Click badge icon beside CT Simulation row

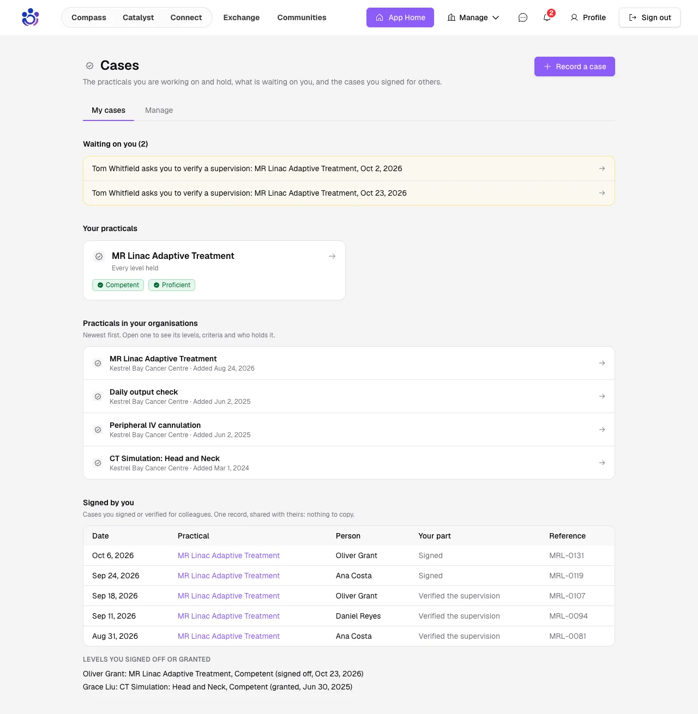point(98,463)
